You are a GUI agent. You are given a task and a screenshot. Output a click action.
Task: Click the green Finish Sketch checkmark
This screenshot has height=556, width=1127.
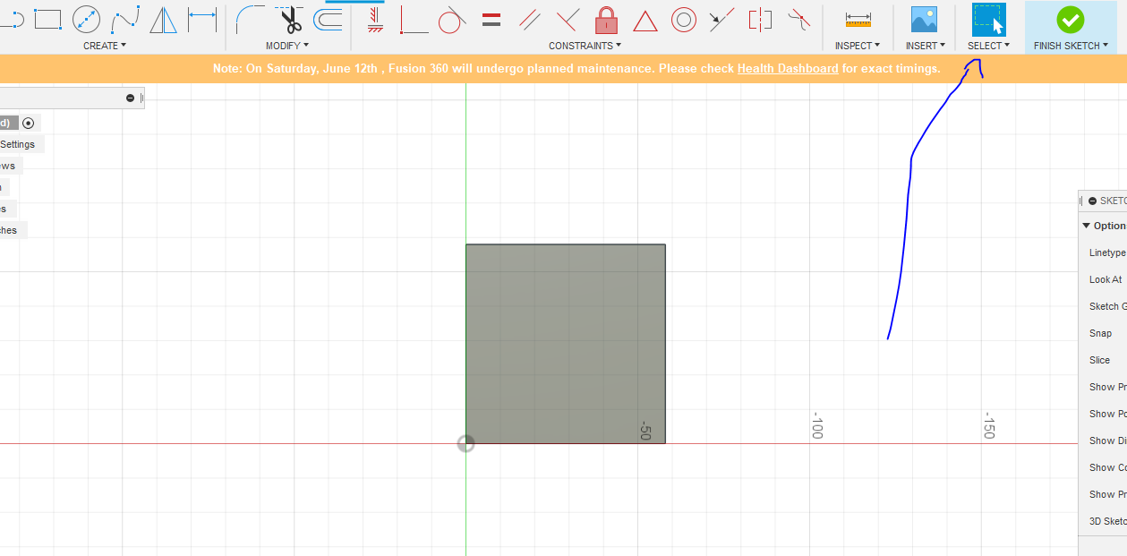click(1070, 19)
